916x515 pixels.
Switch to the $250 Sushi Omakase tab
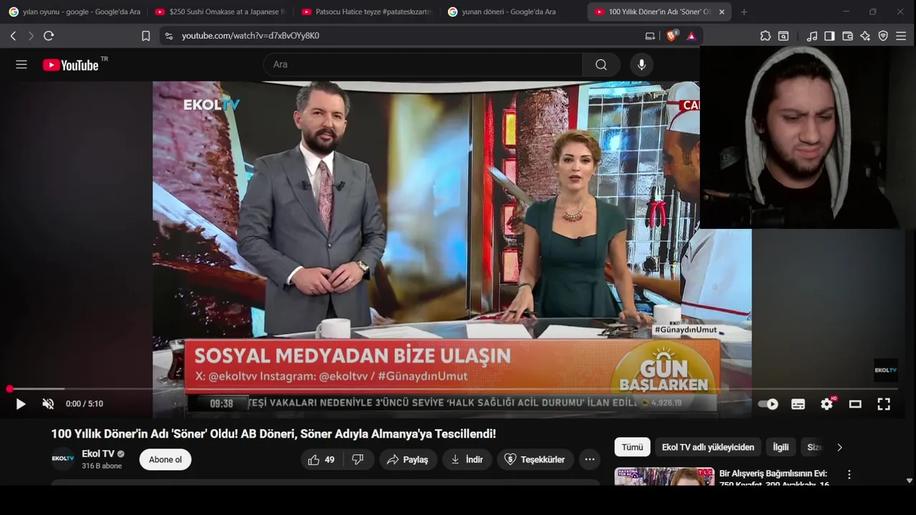click(x=220, y=12)
